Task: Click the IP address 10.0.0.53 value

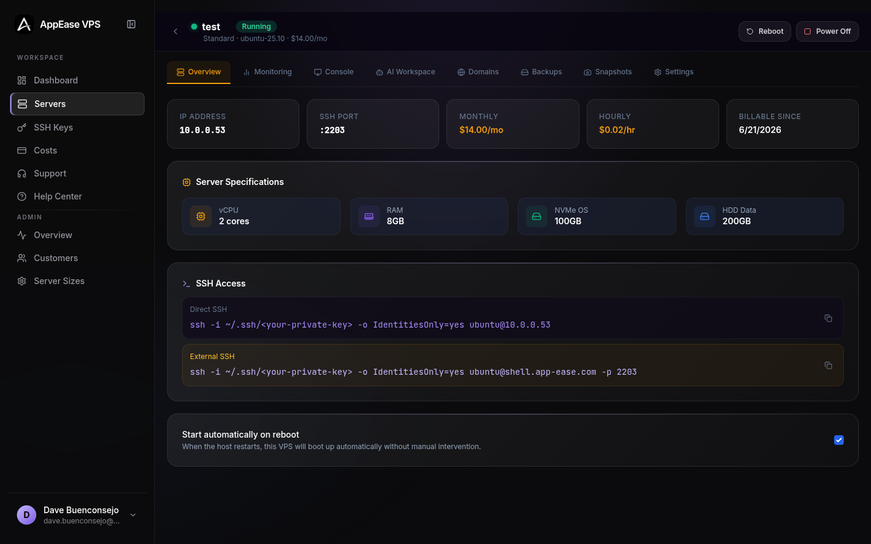Action: tap(203, 130)
